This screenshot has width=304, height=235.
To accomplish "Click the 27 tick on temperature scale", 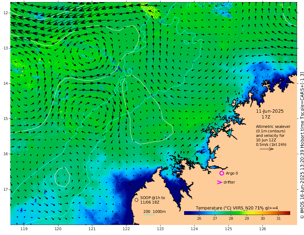I will point(215,218).
